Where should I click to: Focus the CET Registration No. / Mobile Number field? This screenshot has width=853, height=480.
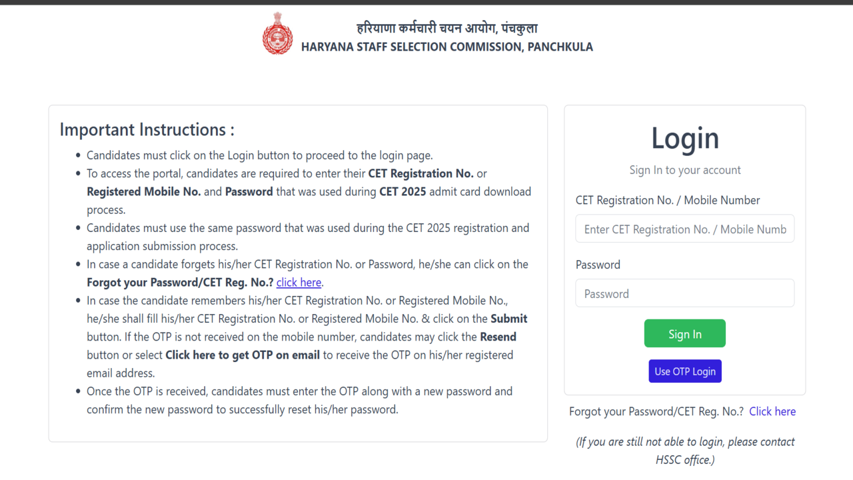[x=684, y=229]
